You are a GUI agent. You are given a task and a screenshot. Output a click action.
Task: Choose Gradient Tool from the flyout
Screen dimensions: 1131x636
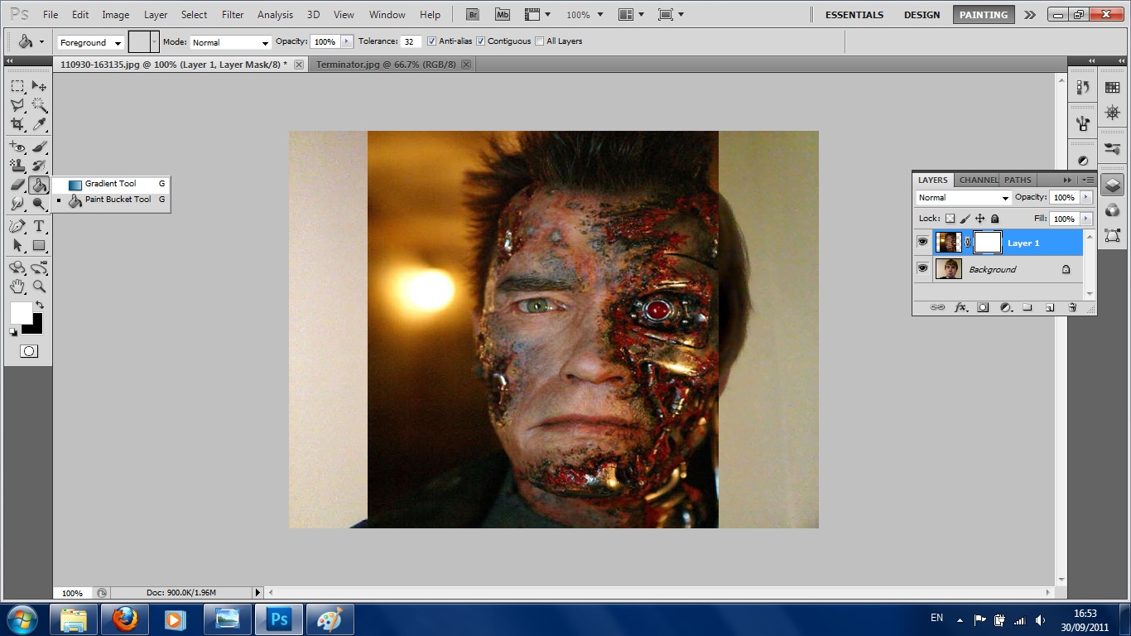click(111, 184)
